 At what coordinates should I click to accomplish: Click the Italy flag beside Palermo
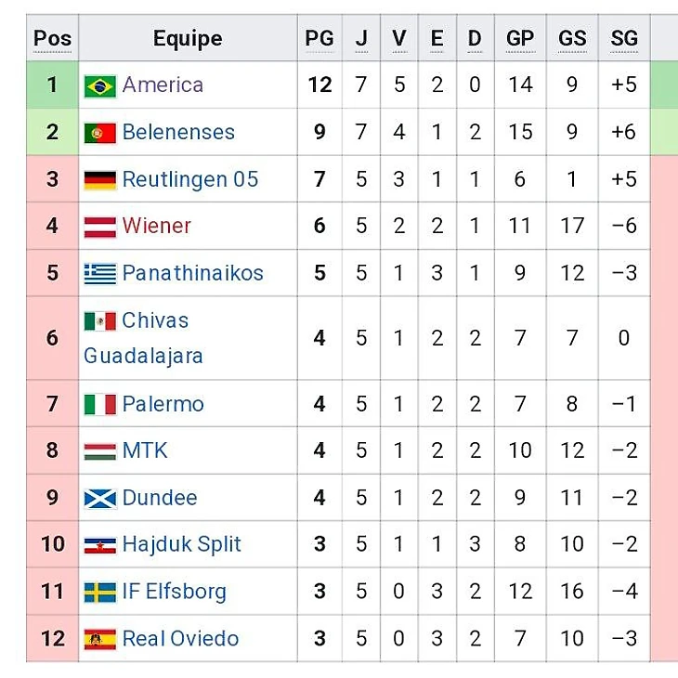[x=99, y=404]
